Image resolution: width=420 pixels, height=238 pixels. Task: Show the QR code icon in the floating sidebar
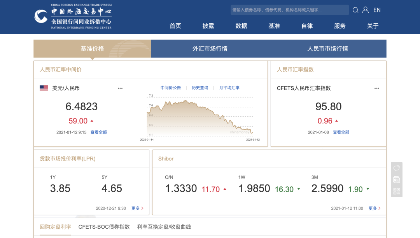tap(396, 191)
